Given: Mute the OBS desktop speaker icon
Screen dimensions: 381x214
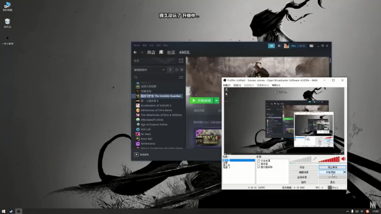Looking at the screenshot, I should [x=343, y=159].
